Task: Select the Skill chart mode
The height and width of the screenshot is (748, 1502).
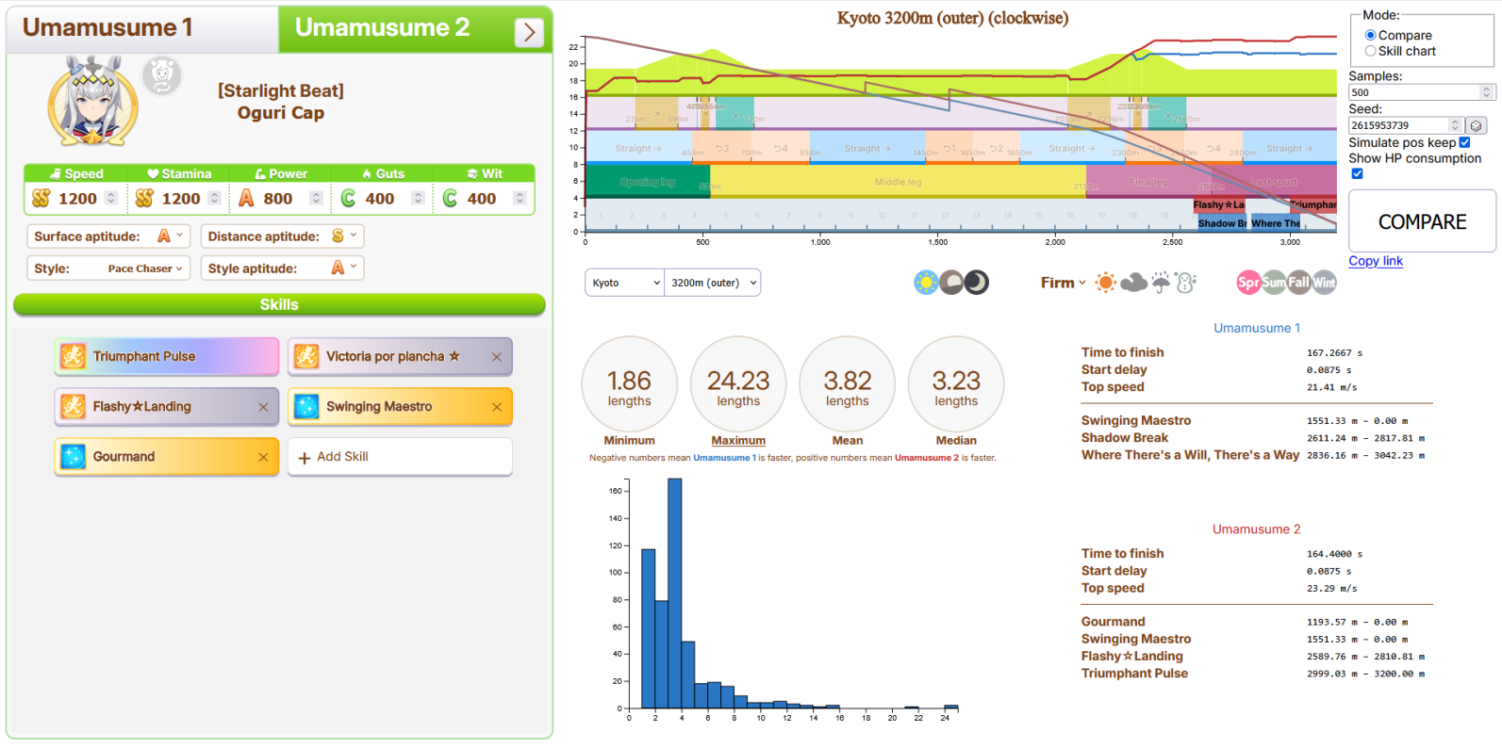Action: point(1371,51)
